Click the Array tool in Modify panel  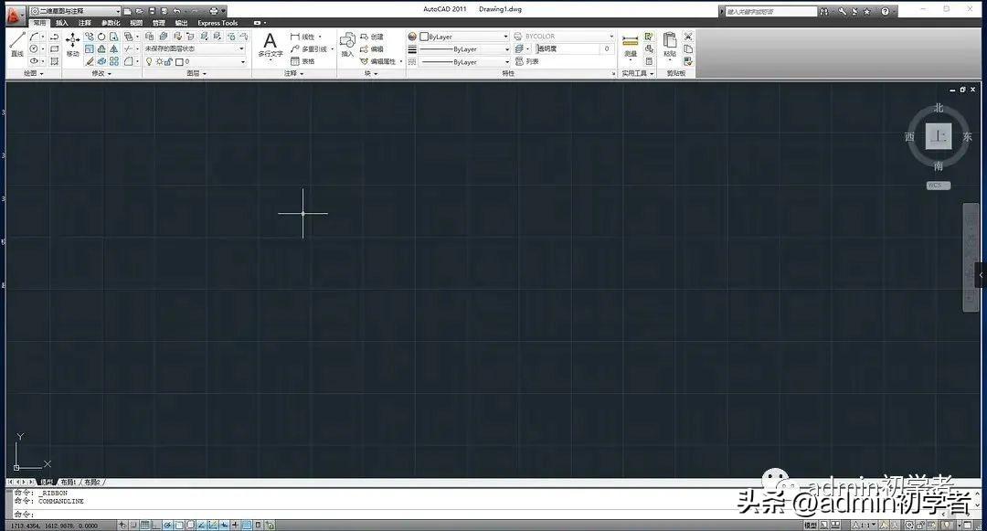pyautogui.click(x=114, y=61)
